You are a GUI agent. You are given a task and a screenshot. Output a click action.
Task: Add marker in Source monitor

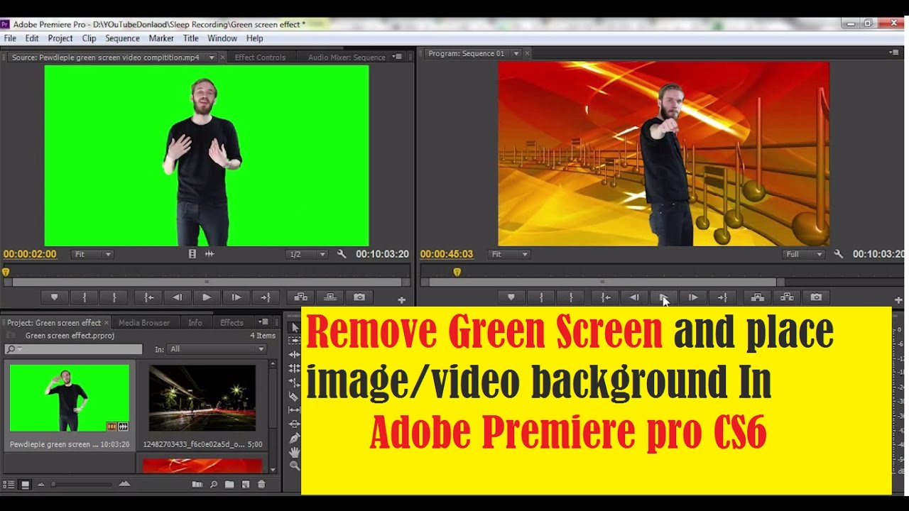54,297
